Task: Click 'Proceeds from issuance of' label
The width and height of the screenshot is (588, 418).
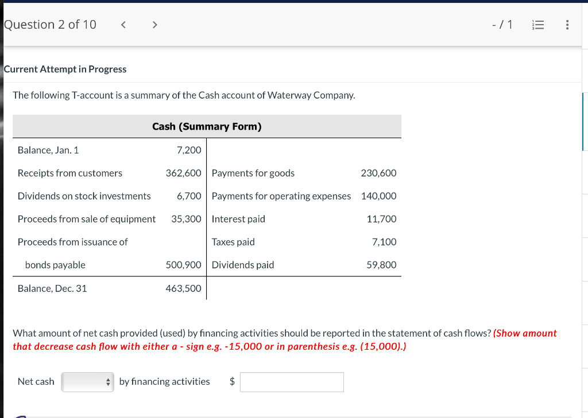Action: 73,242
